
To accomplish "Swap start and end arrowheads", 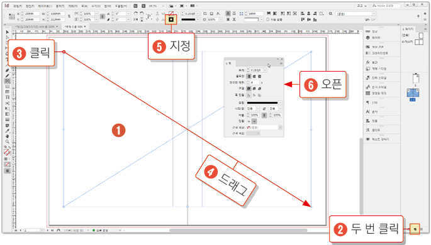I will 264,109.
